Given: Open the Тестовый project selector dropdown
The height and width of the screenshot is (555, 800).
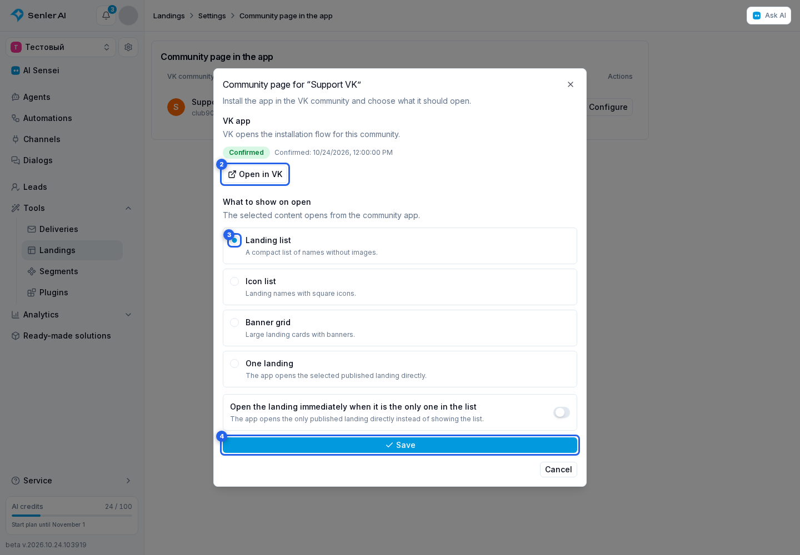Looking at the screenshot, I should point(61,47).
